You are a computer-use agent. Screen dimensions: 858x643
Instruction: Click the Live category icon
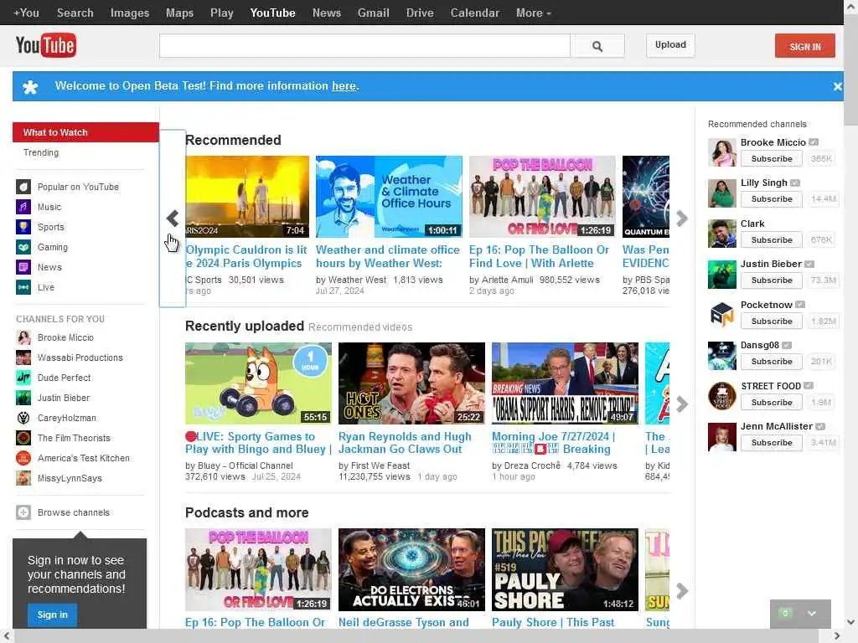[x=23, y=287]
